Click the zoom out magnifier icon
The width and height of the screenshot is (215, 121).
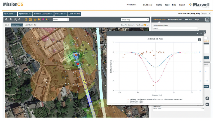pos(11,19)
